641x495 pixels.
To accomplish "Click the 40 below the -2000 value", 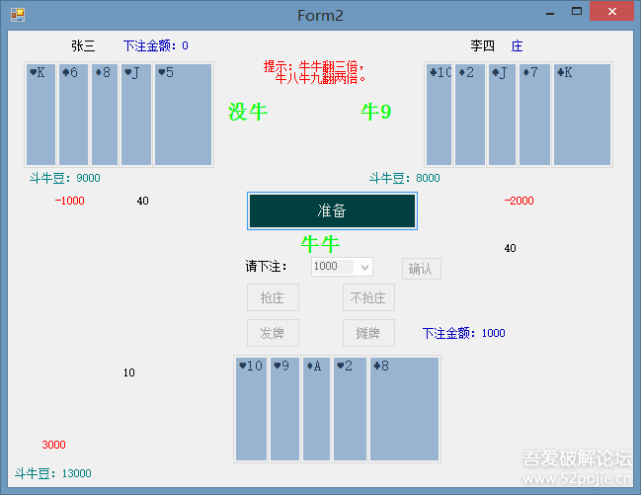I will point(510,248).
